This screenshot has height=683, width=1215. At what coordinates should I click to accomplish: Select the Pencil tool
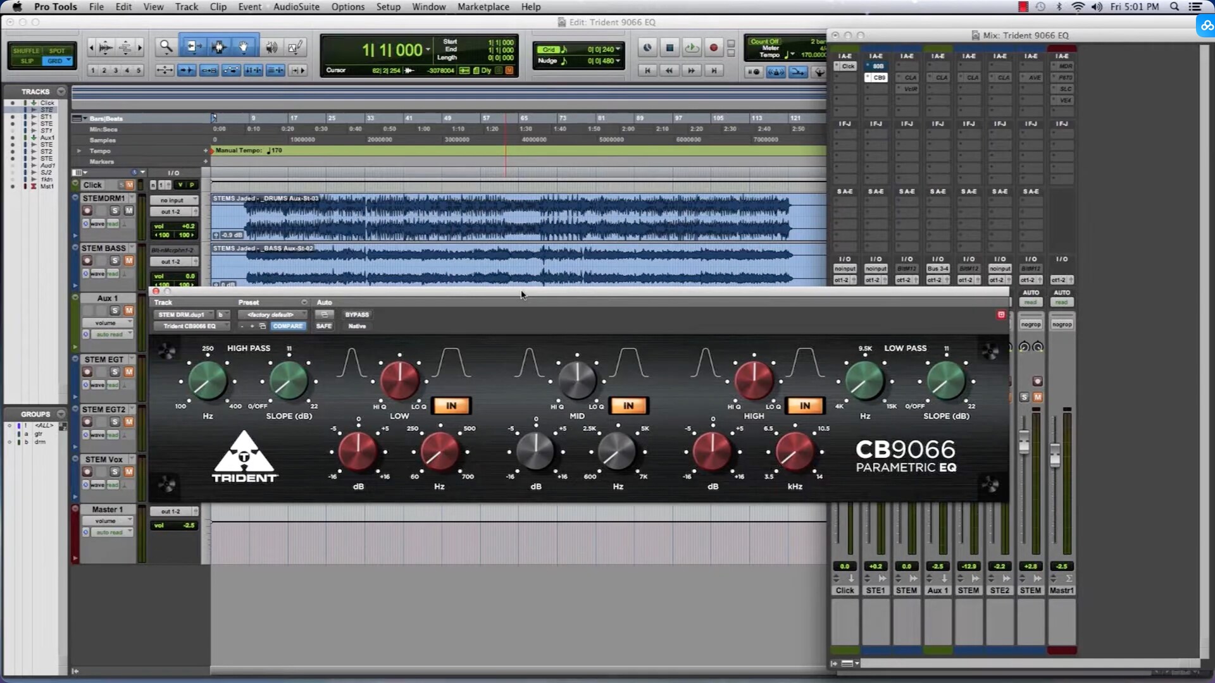[x=295, y=47]
